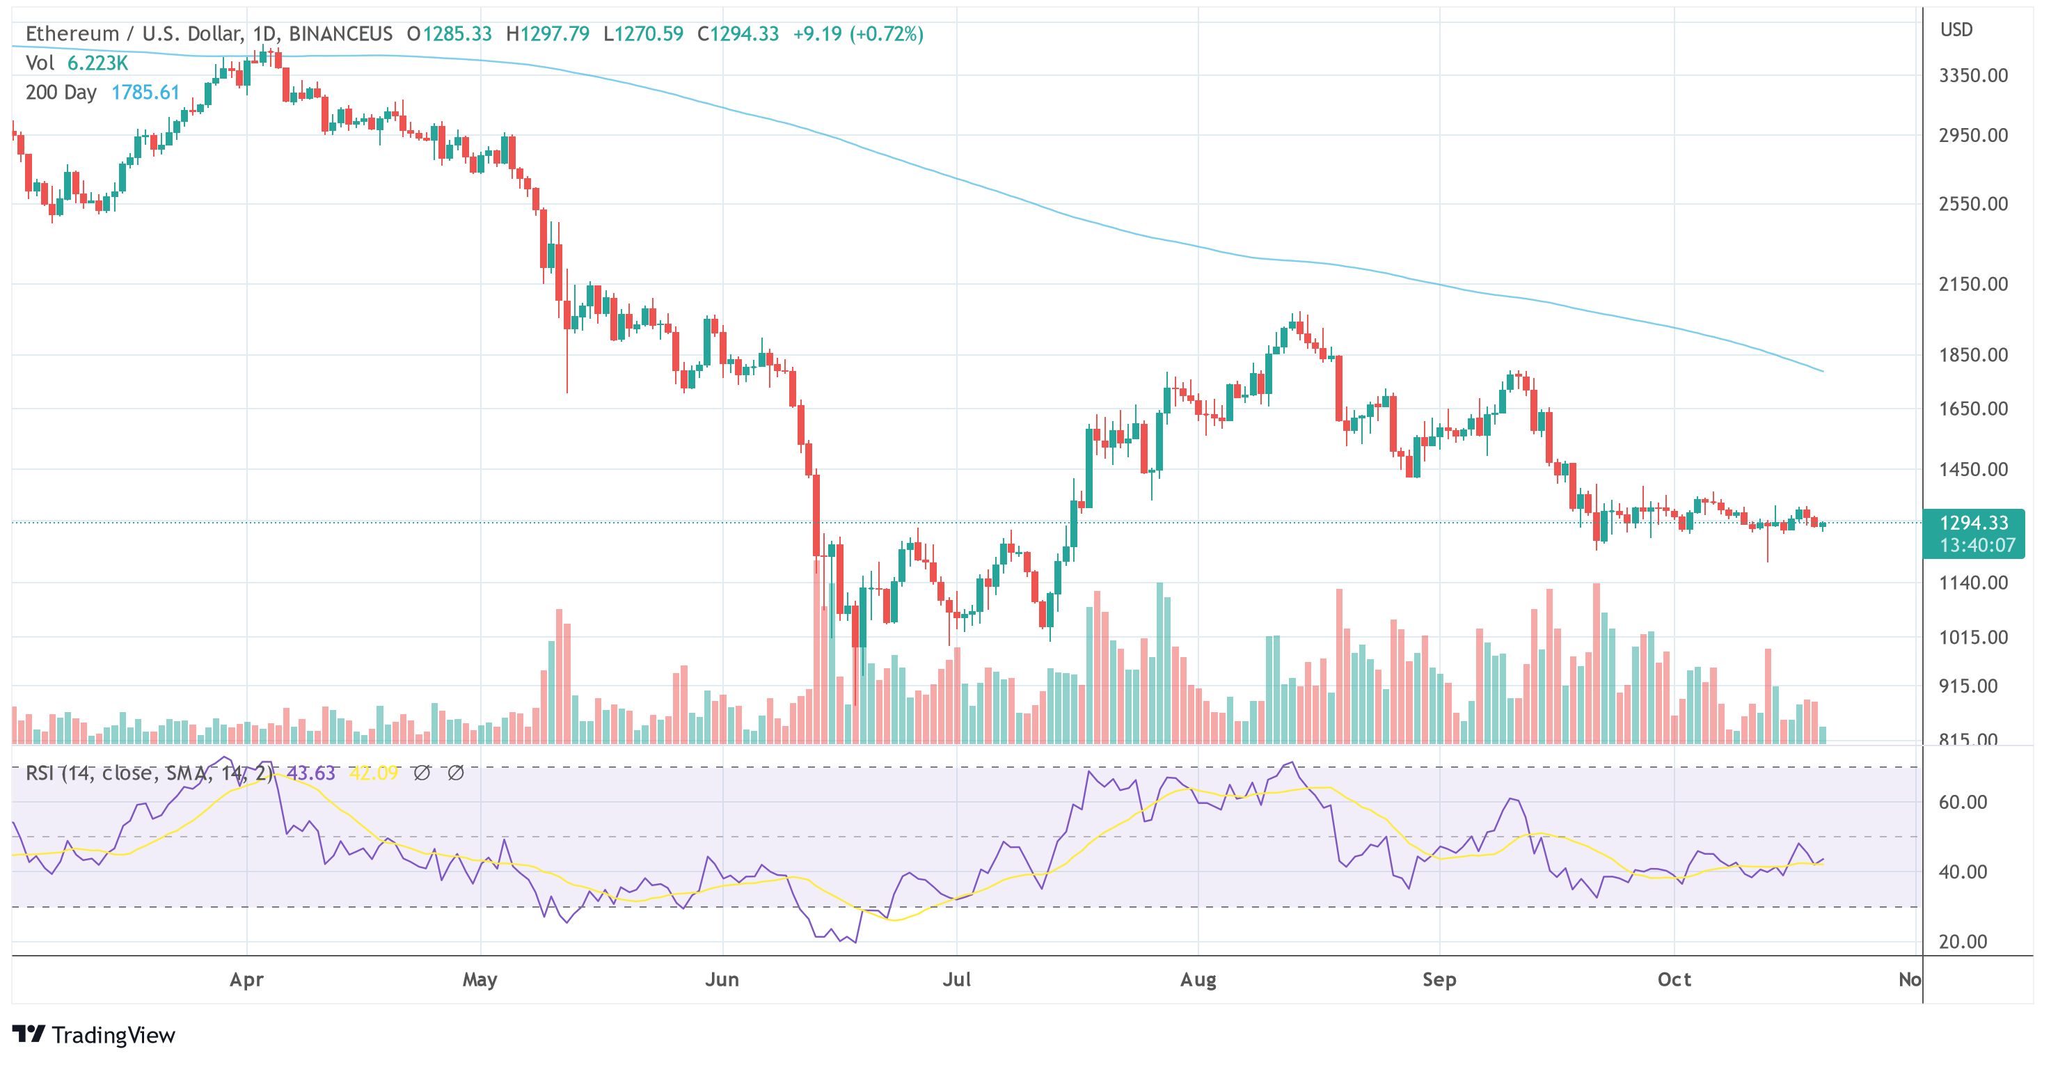
Task: Click the '915.00' price axis label
Action: coord(1968,686)
